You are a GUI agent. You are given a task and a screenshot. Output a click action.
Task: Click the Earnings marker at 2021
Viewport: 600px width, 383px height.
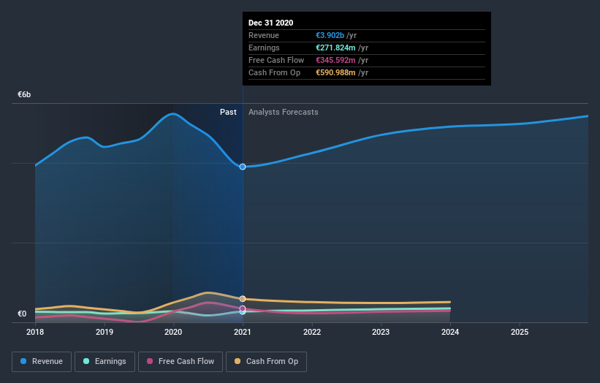click(x=243, y=313)
